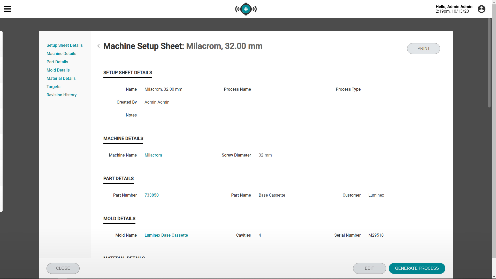Click the 'SETUP SHEET DETAILS' heading
Image resolution: width=496 pixels, height=279 pixels.
[x=128, y=73]
